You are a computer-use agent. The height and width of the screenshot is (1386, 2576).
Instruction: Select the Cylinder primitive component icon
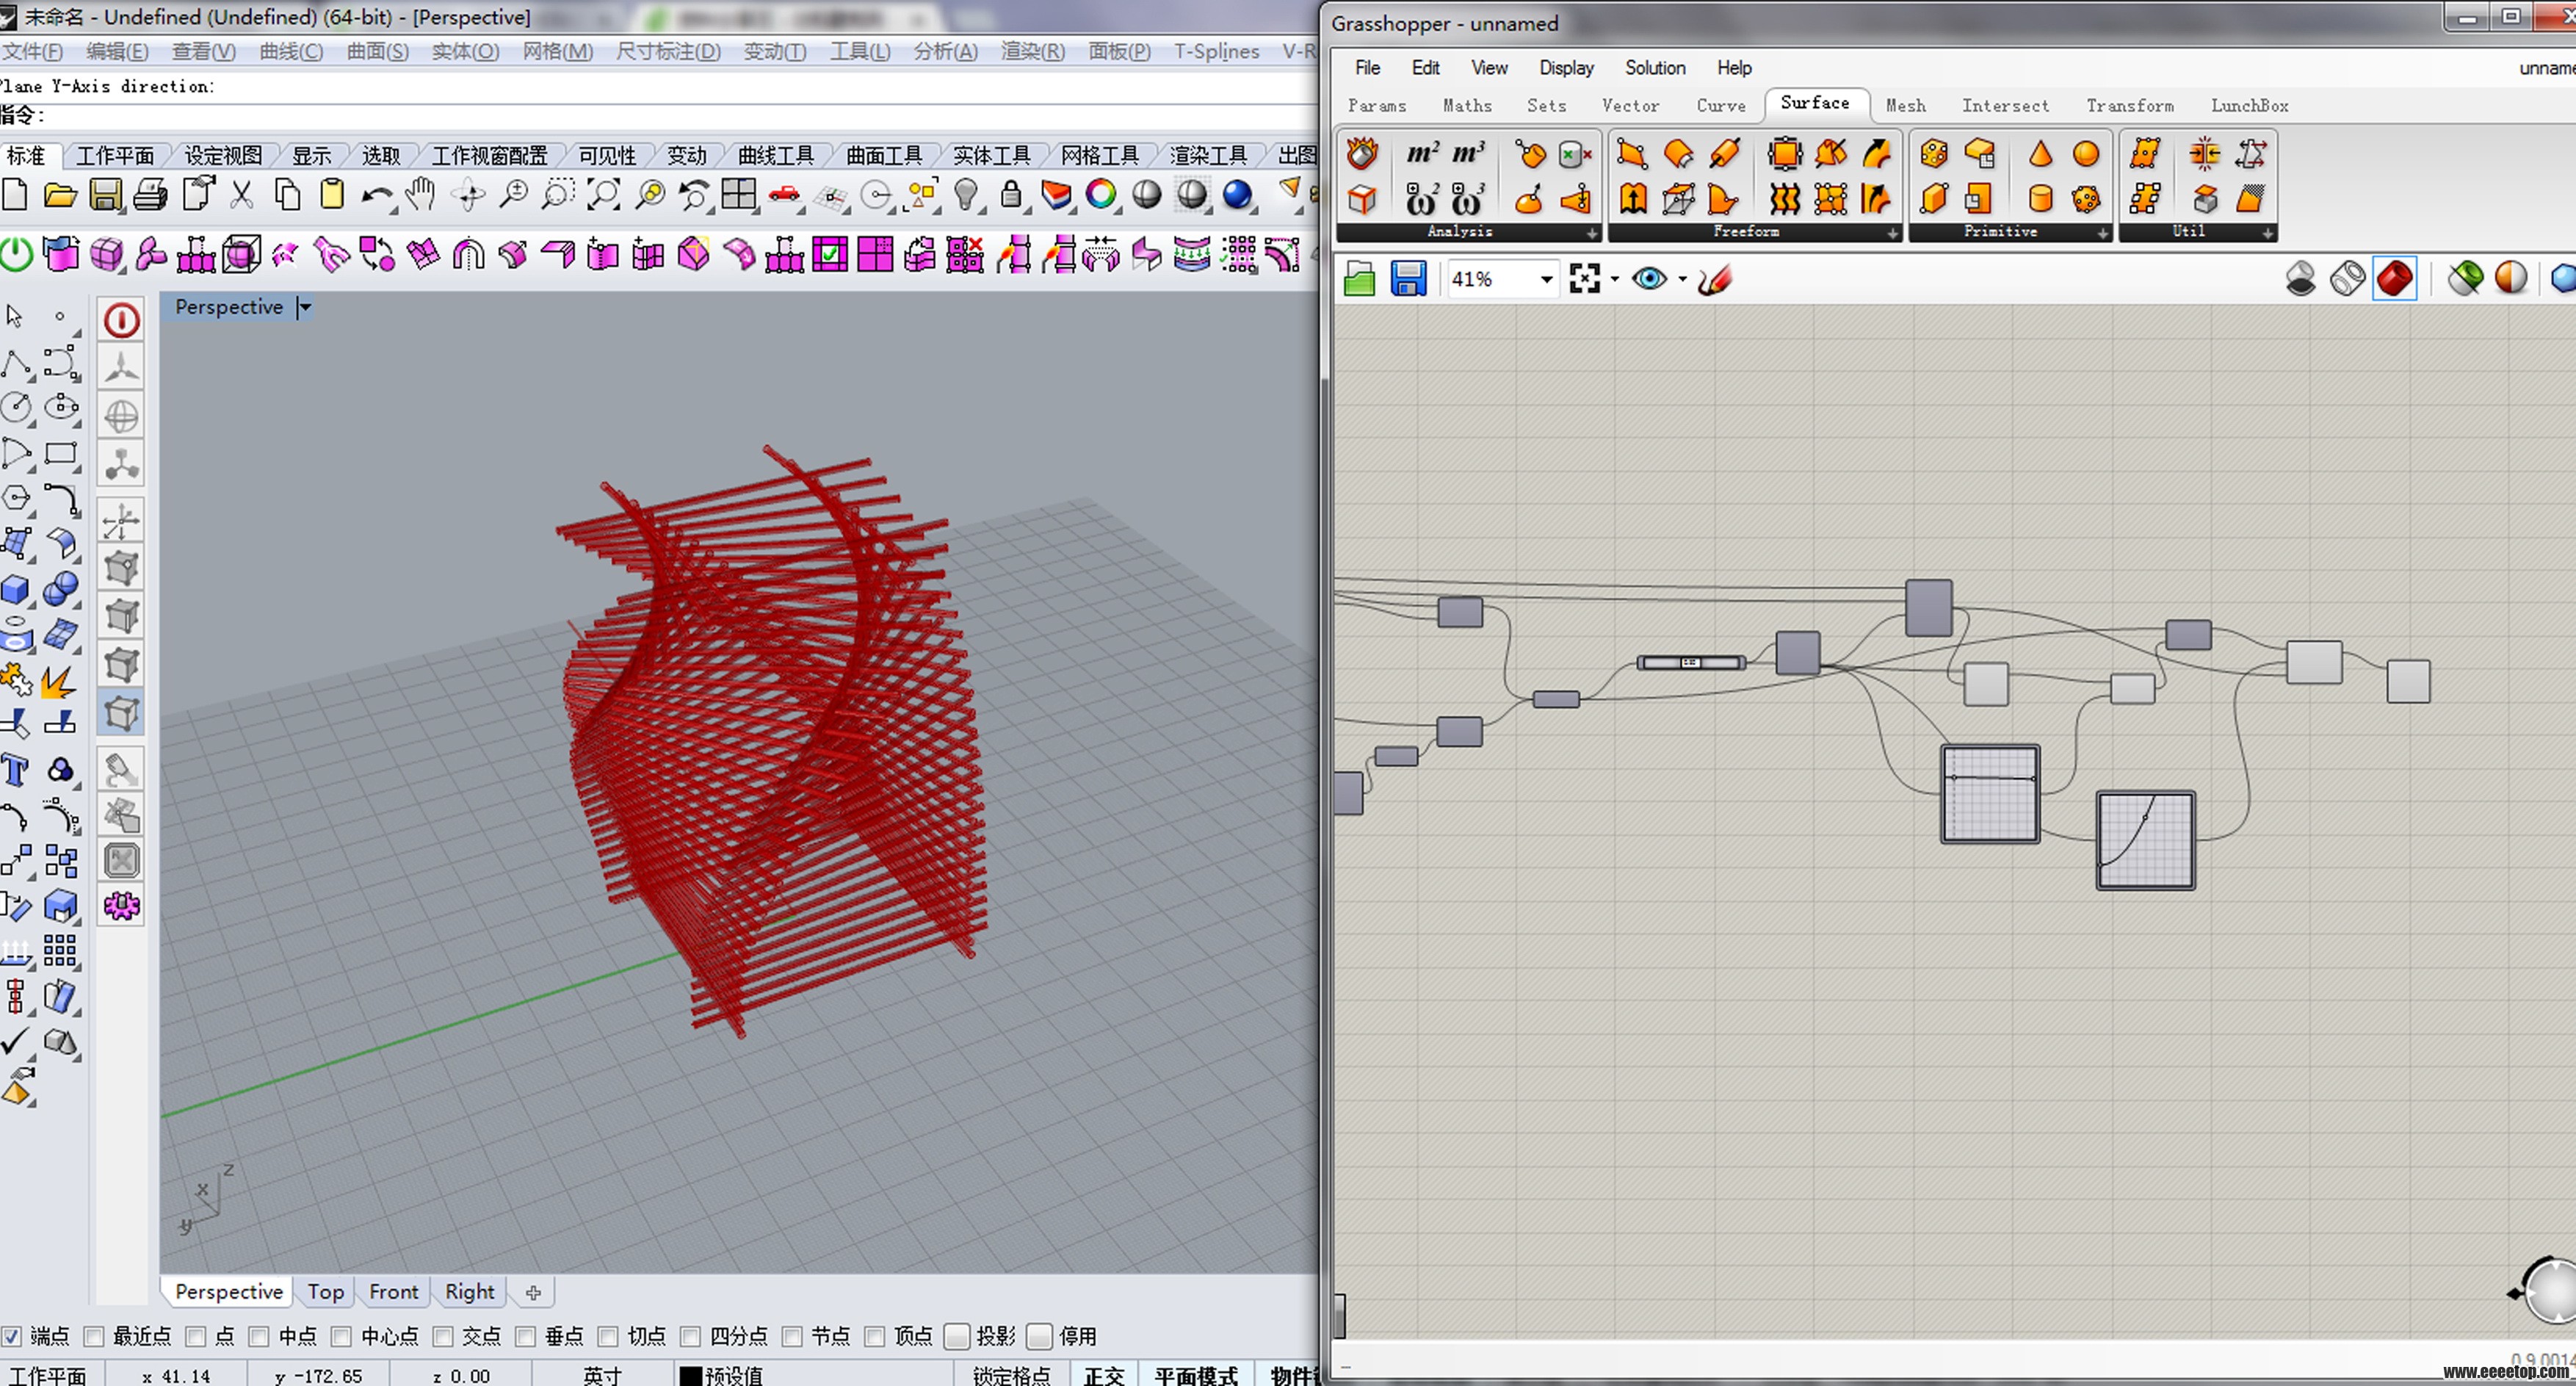point(2040,198)
